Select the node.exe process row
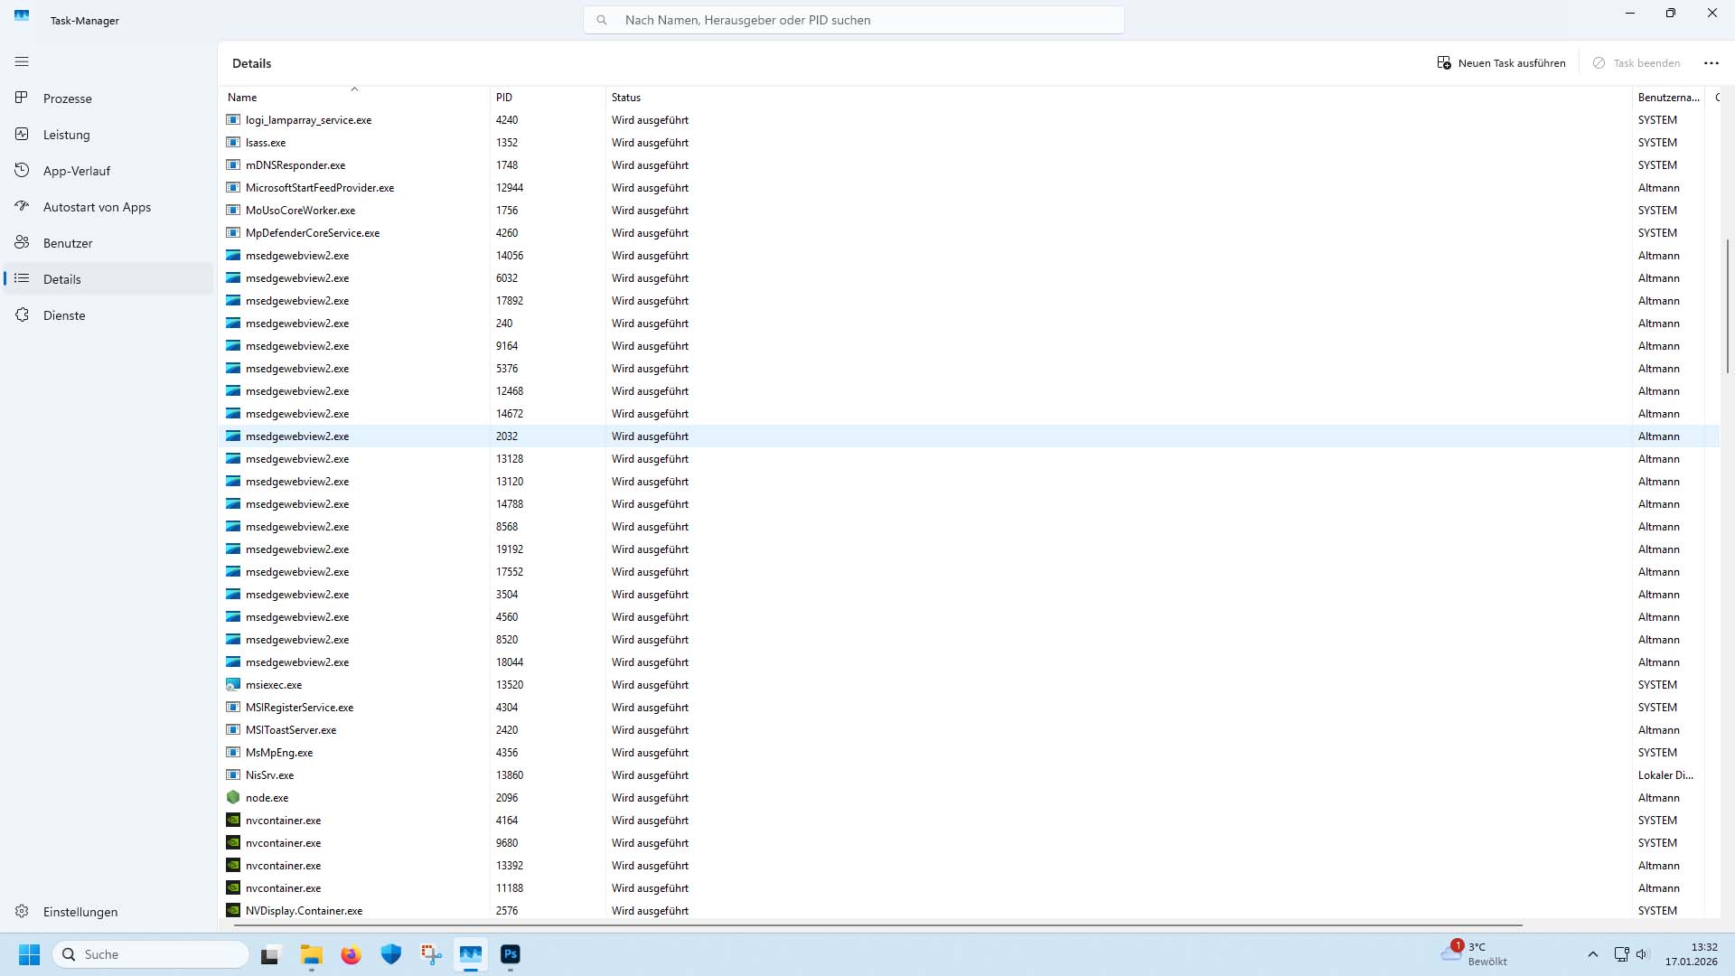This screenshot has height=976, width=1735. pos(267,798)
